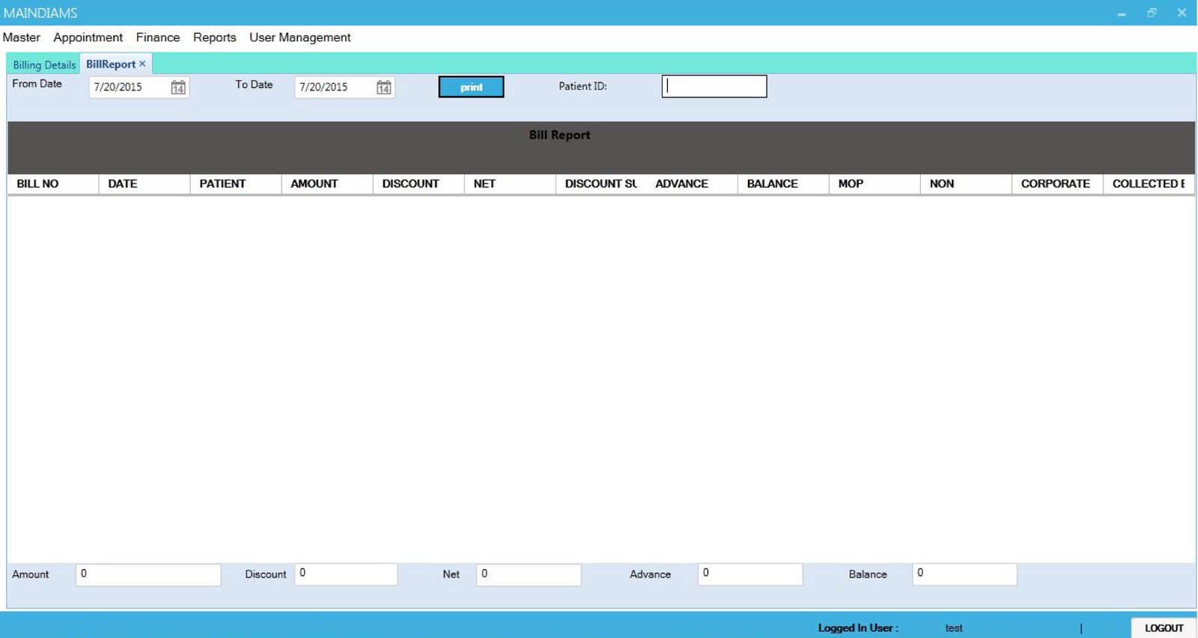Restore down the MAINDIAMS window
1198x638 pixels.
pyautogui.click(x=1152, y=13)
